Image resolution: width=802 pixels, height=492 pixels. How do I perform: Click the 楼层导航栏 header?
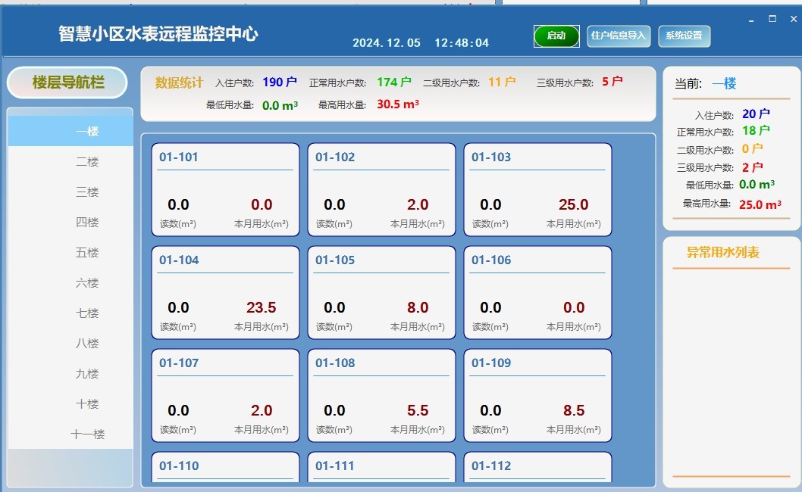coord(67,83)
